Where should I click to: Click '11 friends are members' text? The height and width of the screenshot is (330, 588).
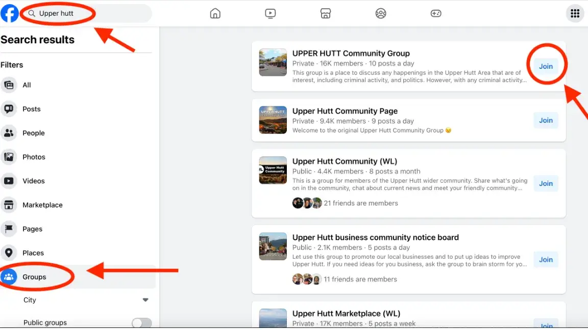360,279
